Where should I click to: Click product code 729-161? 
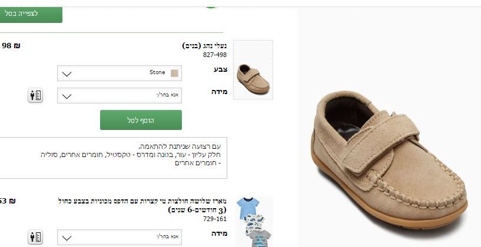click(x=215, y=219)
